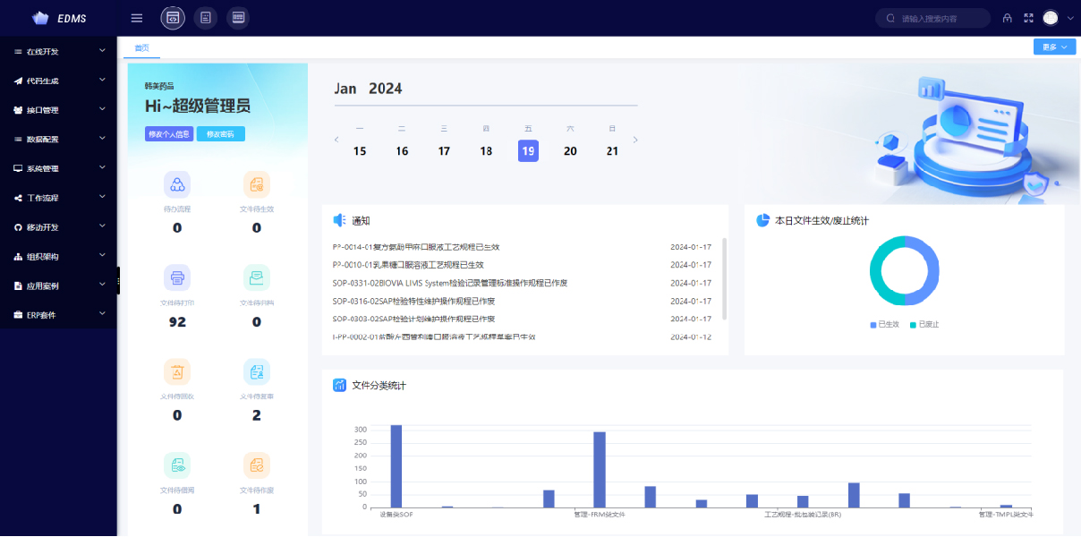Open the 文件待打印 printer icon

177,277
